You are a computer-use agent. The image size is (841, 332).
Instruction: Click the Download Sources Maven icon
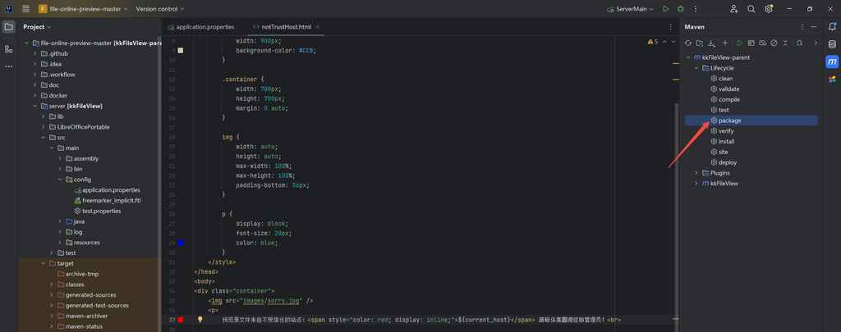click(x=711, y=43)
